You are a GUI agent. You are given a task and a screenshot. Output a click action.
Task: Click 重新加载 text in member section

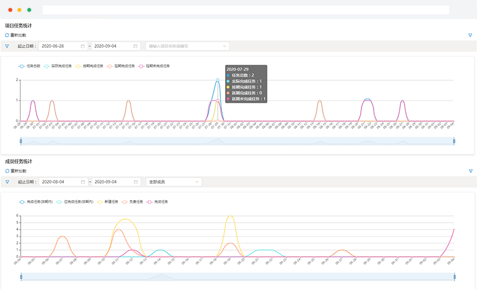coord(18,171)
